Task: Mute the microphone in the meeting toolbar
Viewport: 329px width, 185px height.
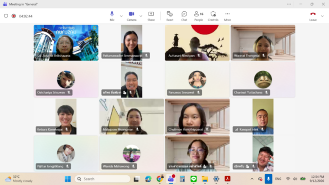Action: [x=112, y=16]
